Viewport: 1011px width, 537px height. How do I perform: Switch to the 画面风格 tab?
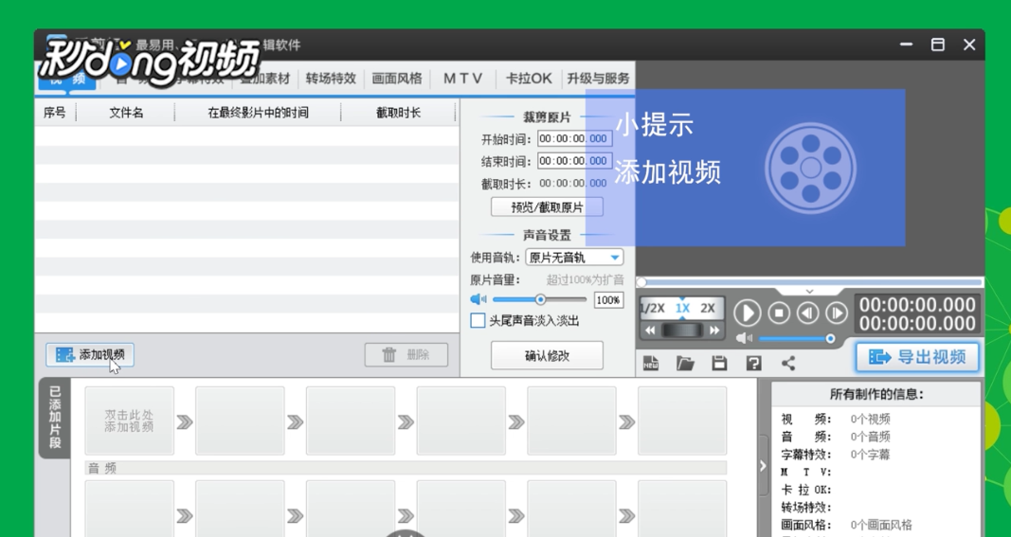[396, 79]
